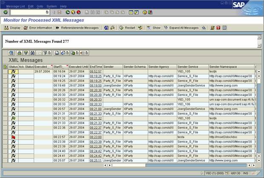
Task: Click the Views icon in table toolbar
Action: 63,53
